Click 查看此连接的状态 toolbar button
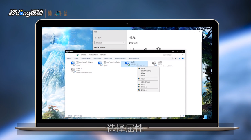 (x=120, y=59)
